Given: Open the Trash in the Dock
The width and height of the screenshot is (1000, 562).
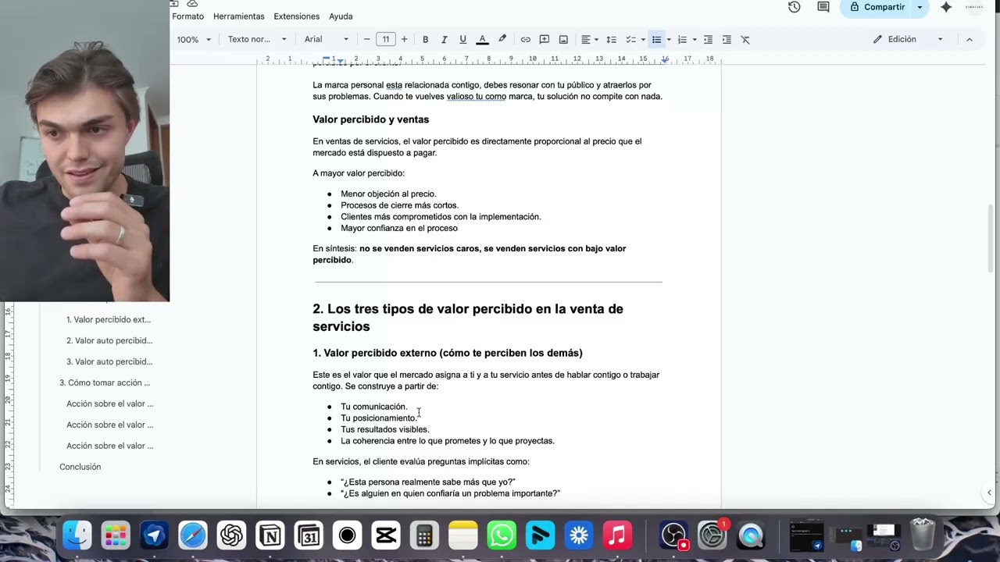Looking at the screenshot, I should coord(923,535).
